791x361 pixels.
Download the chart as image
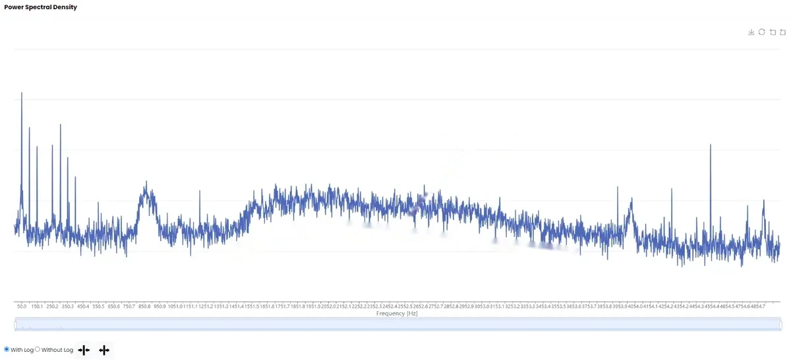pos(751,32)
